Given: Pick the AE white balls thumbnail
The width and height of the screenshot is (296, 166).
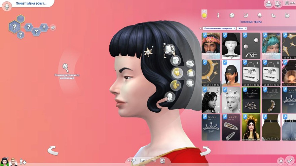Looking at the screenshot, I should [x=251, y=46].
